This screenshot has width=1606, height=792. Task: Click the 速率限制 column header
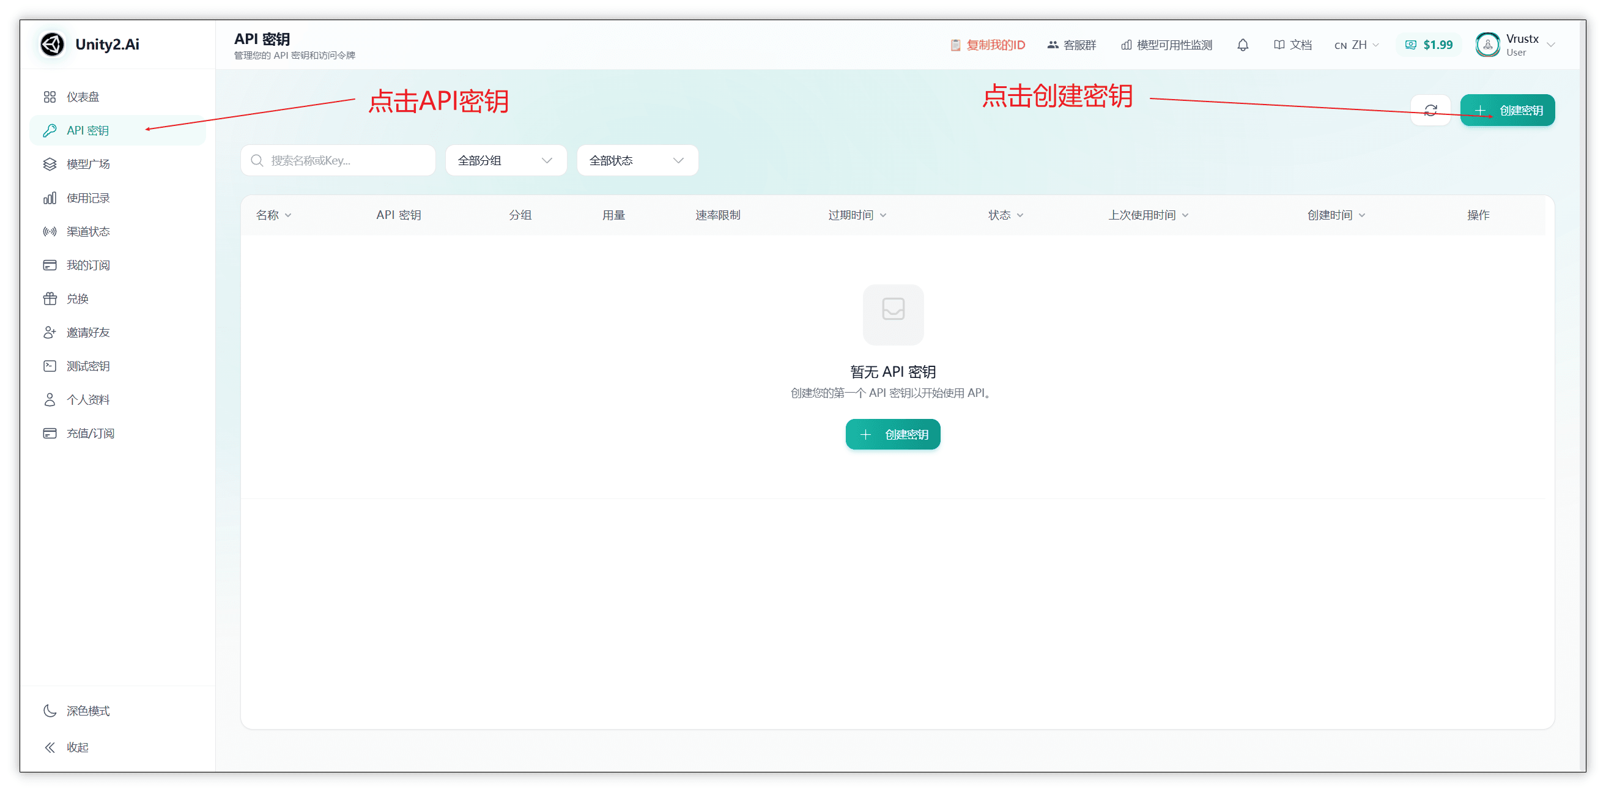[717, 215]
